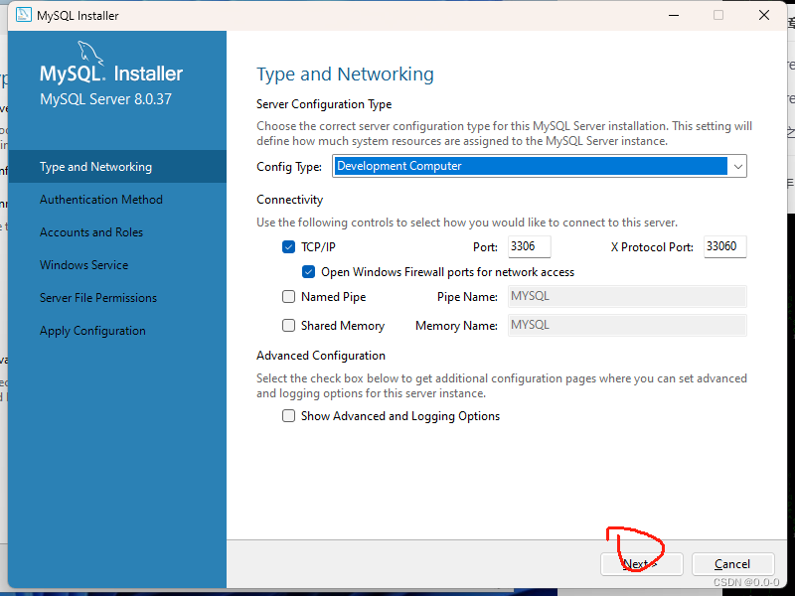
Task: Click the Next button
Action: click(x=641, y=564)
